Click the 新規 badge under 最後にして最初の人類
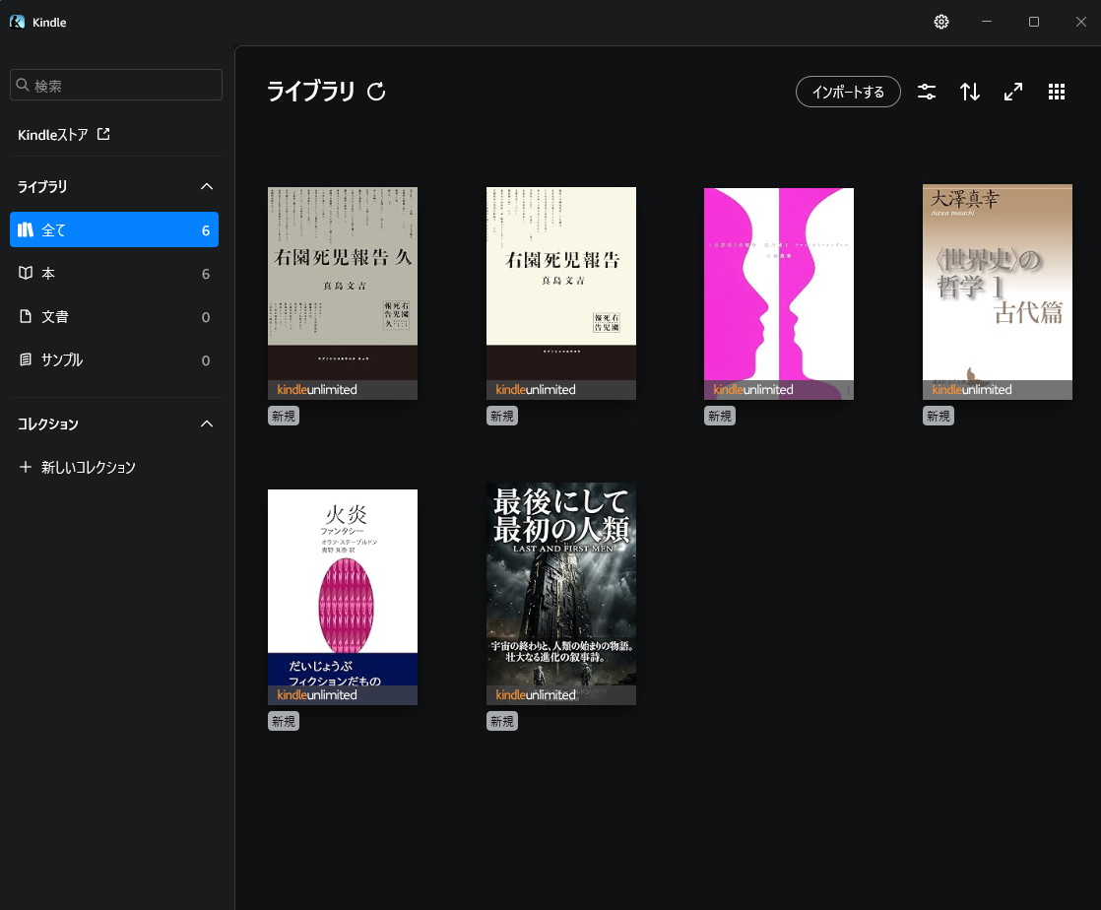Image resolution: width=1101 pixels, height=910 pixels. (x=502, y=721)
